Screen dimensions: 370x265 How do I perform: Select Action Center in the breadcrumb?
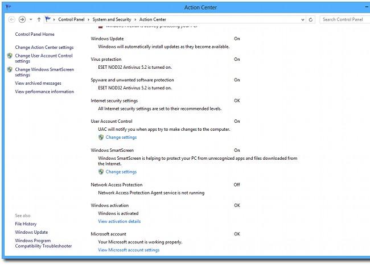pyautogui.click(x=153, y=19)
